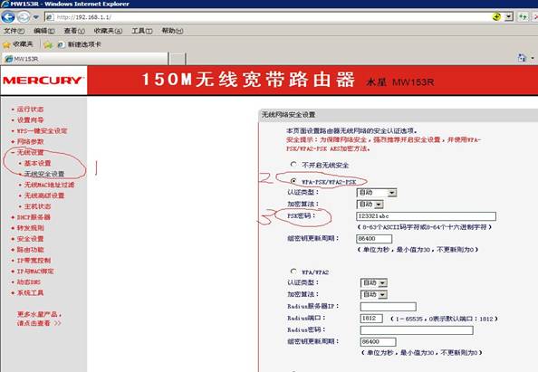Open 基本设置 under wireless settings
This screenshot has height=372, width=538.
[x=37, y=163]
